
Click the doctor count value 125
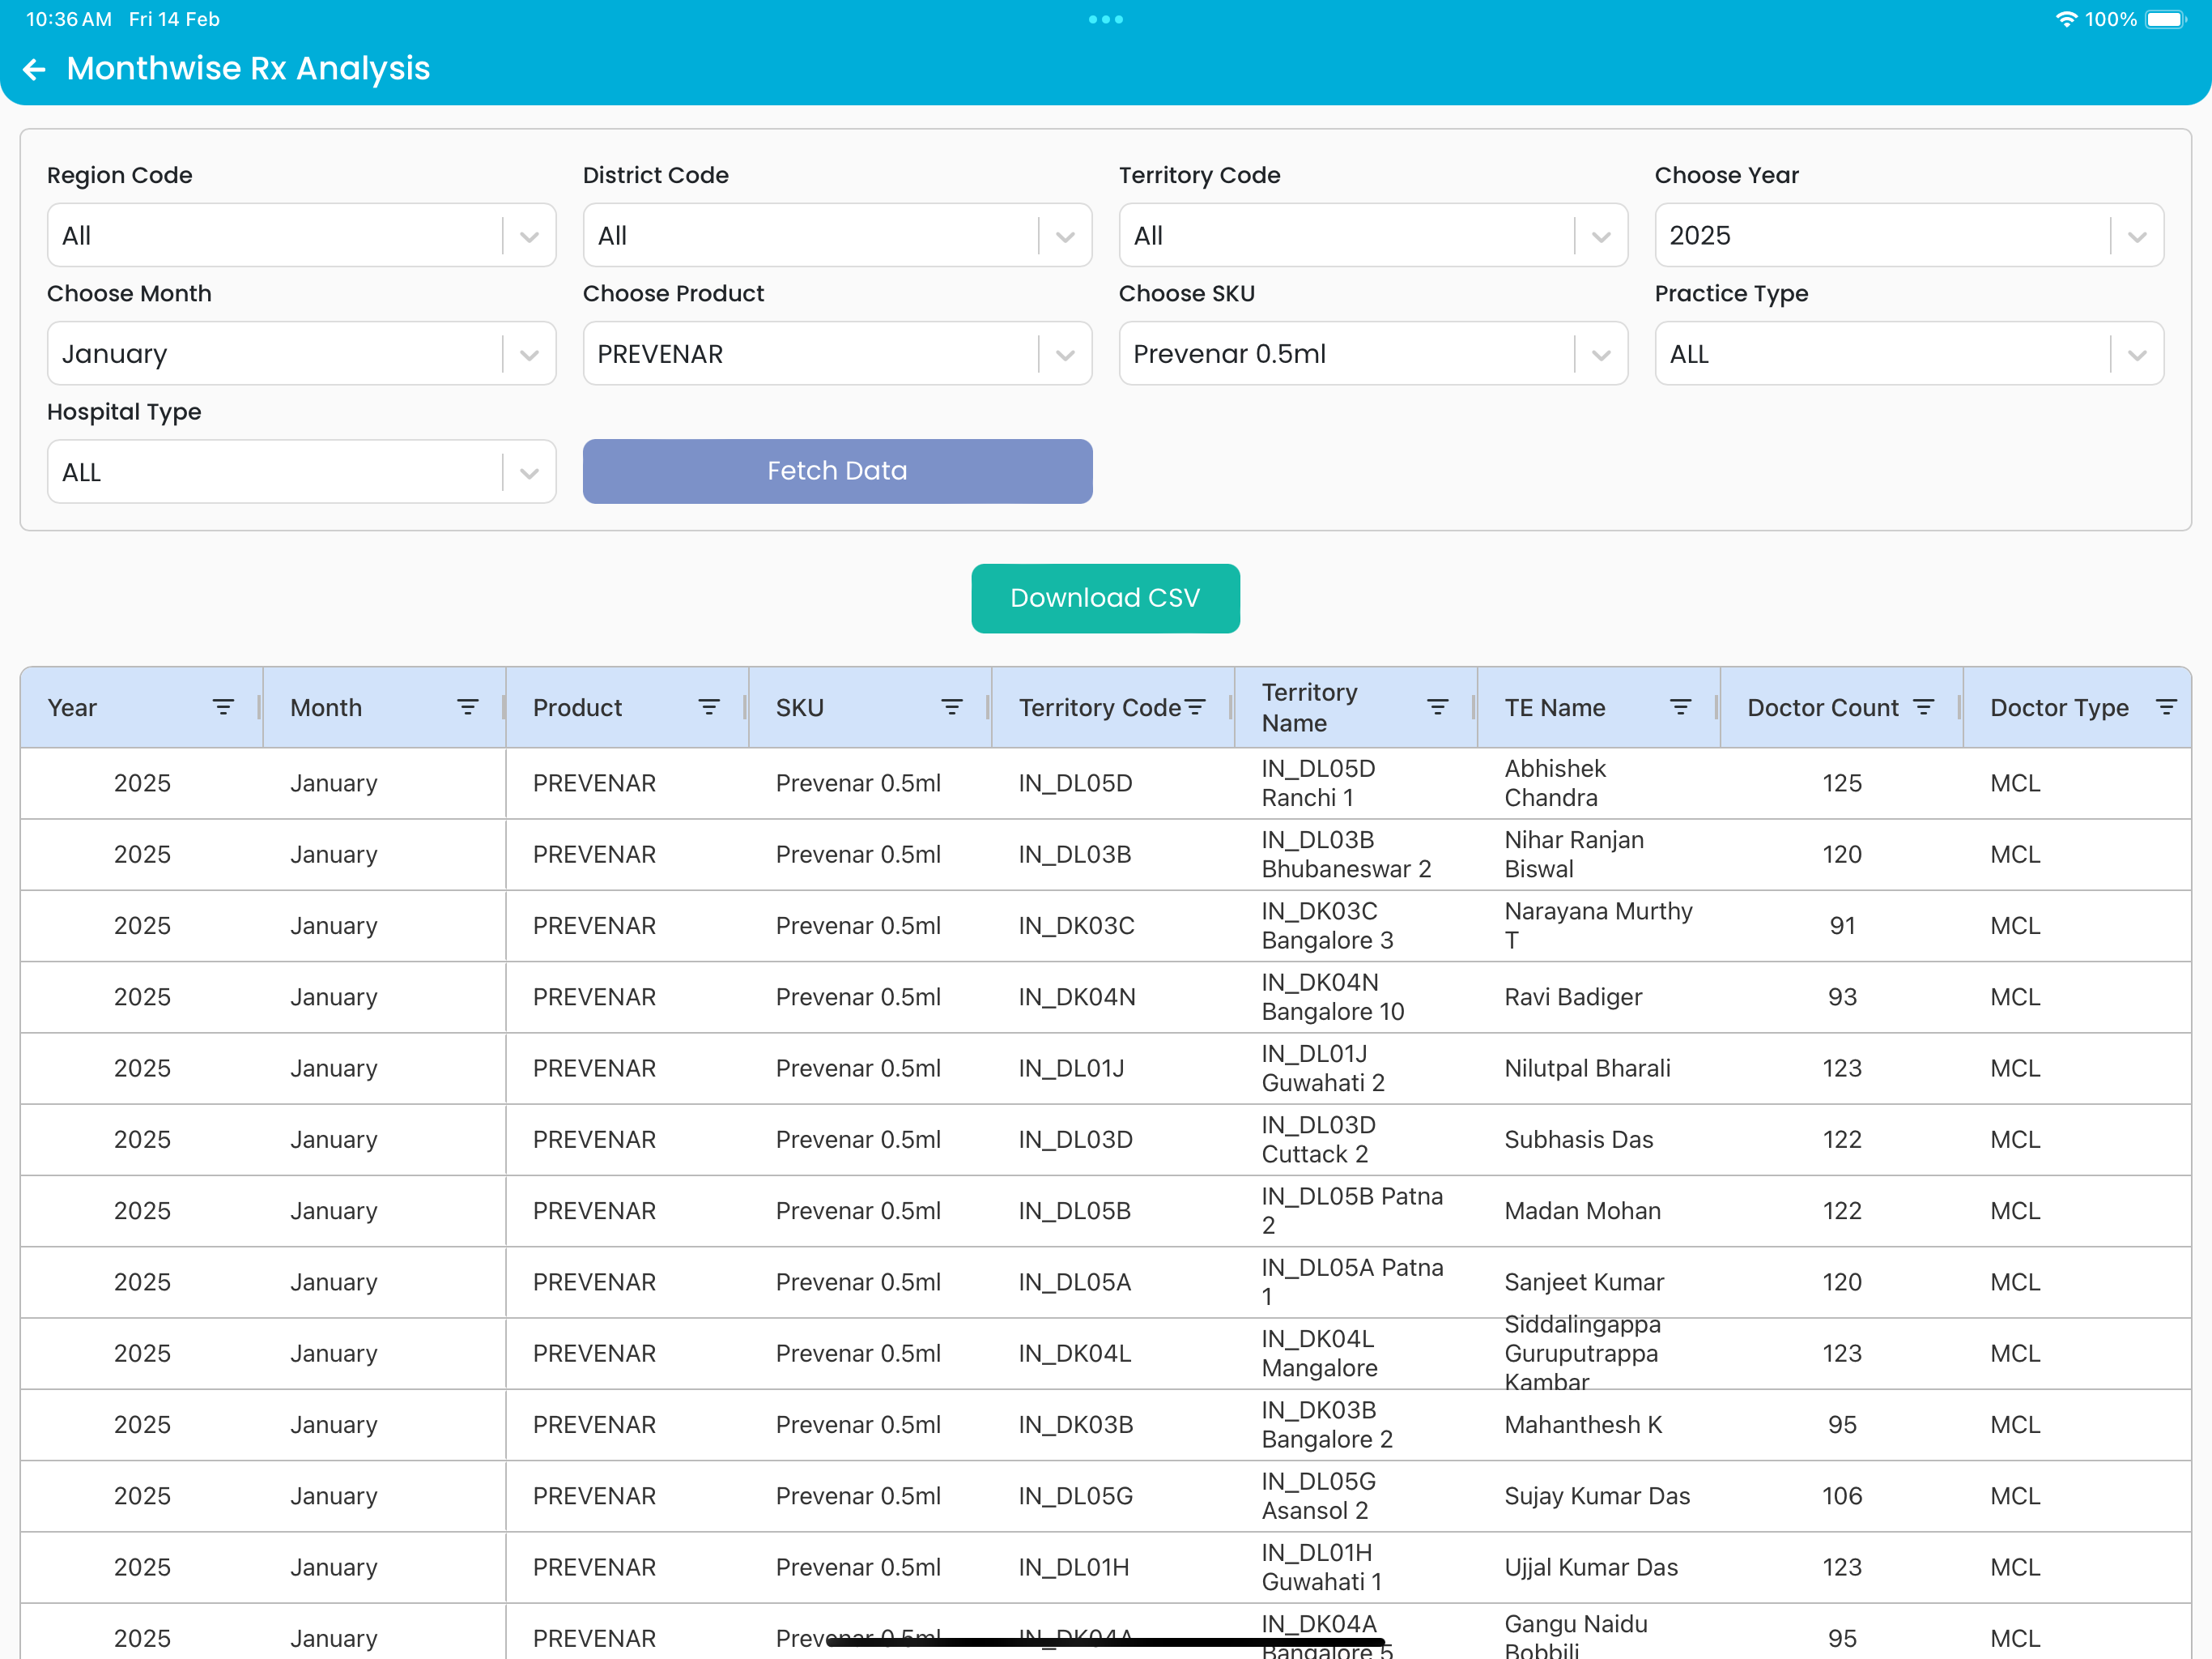1842,783
